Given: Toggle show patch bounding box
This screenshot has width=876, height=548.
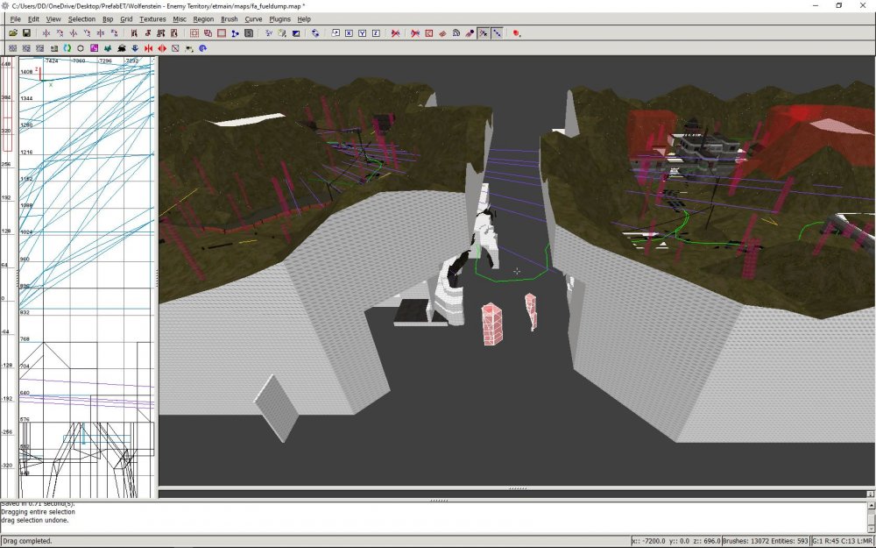Looking at the screenshot, I should 429,33.
